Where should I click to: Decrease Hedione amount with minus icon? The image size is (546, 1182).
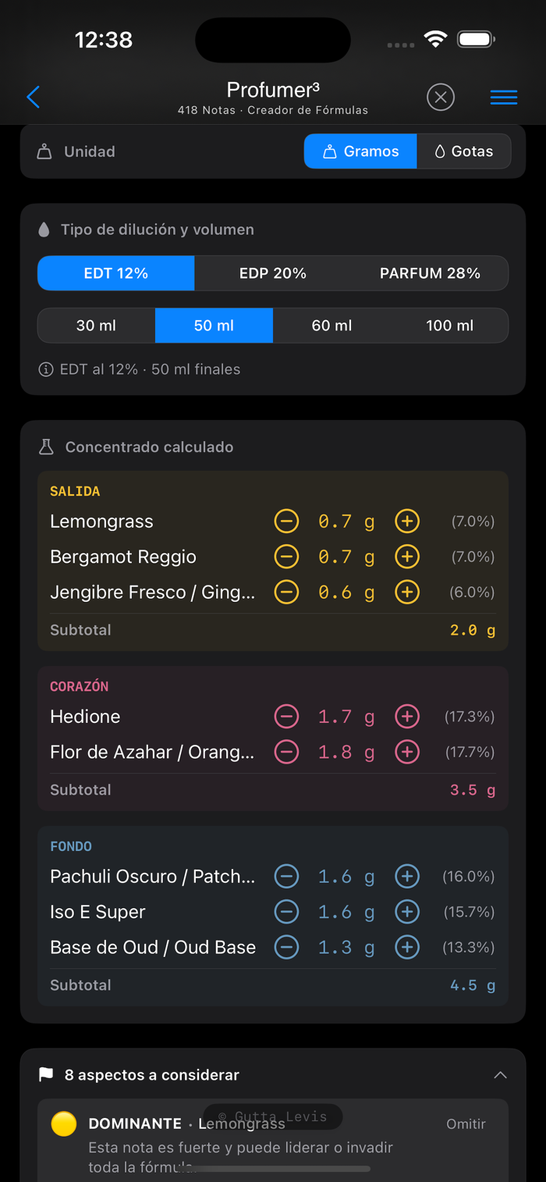(286, 717)
